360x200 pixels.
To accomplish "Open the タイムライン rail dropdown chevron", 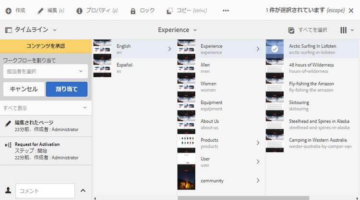I will (x=55, y=30).
